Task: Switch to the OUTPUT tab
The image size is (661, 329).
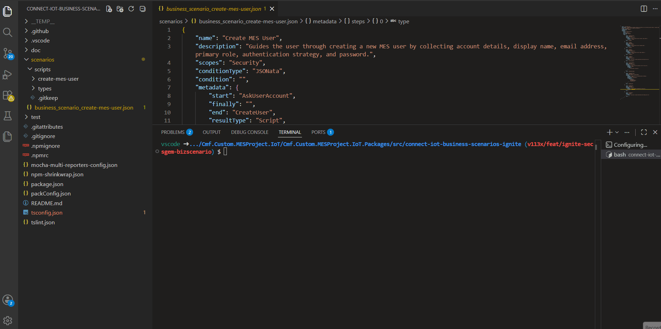Action: point(212,132)
